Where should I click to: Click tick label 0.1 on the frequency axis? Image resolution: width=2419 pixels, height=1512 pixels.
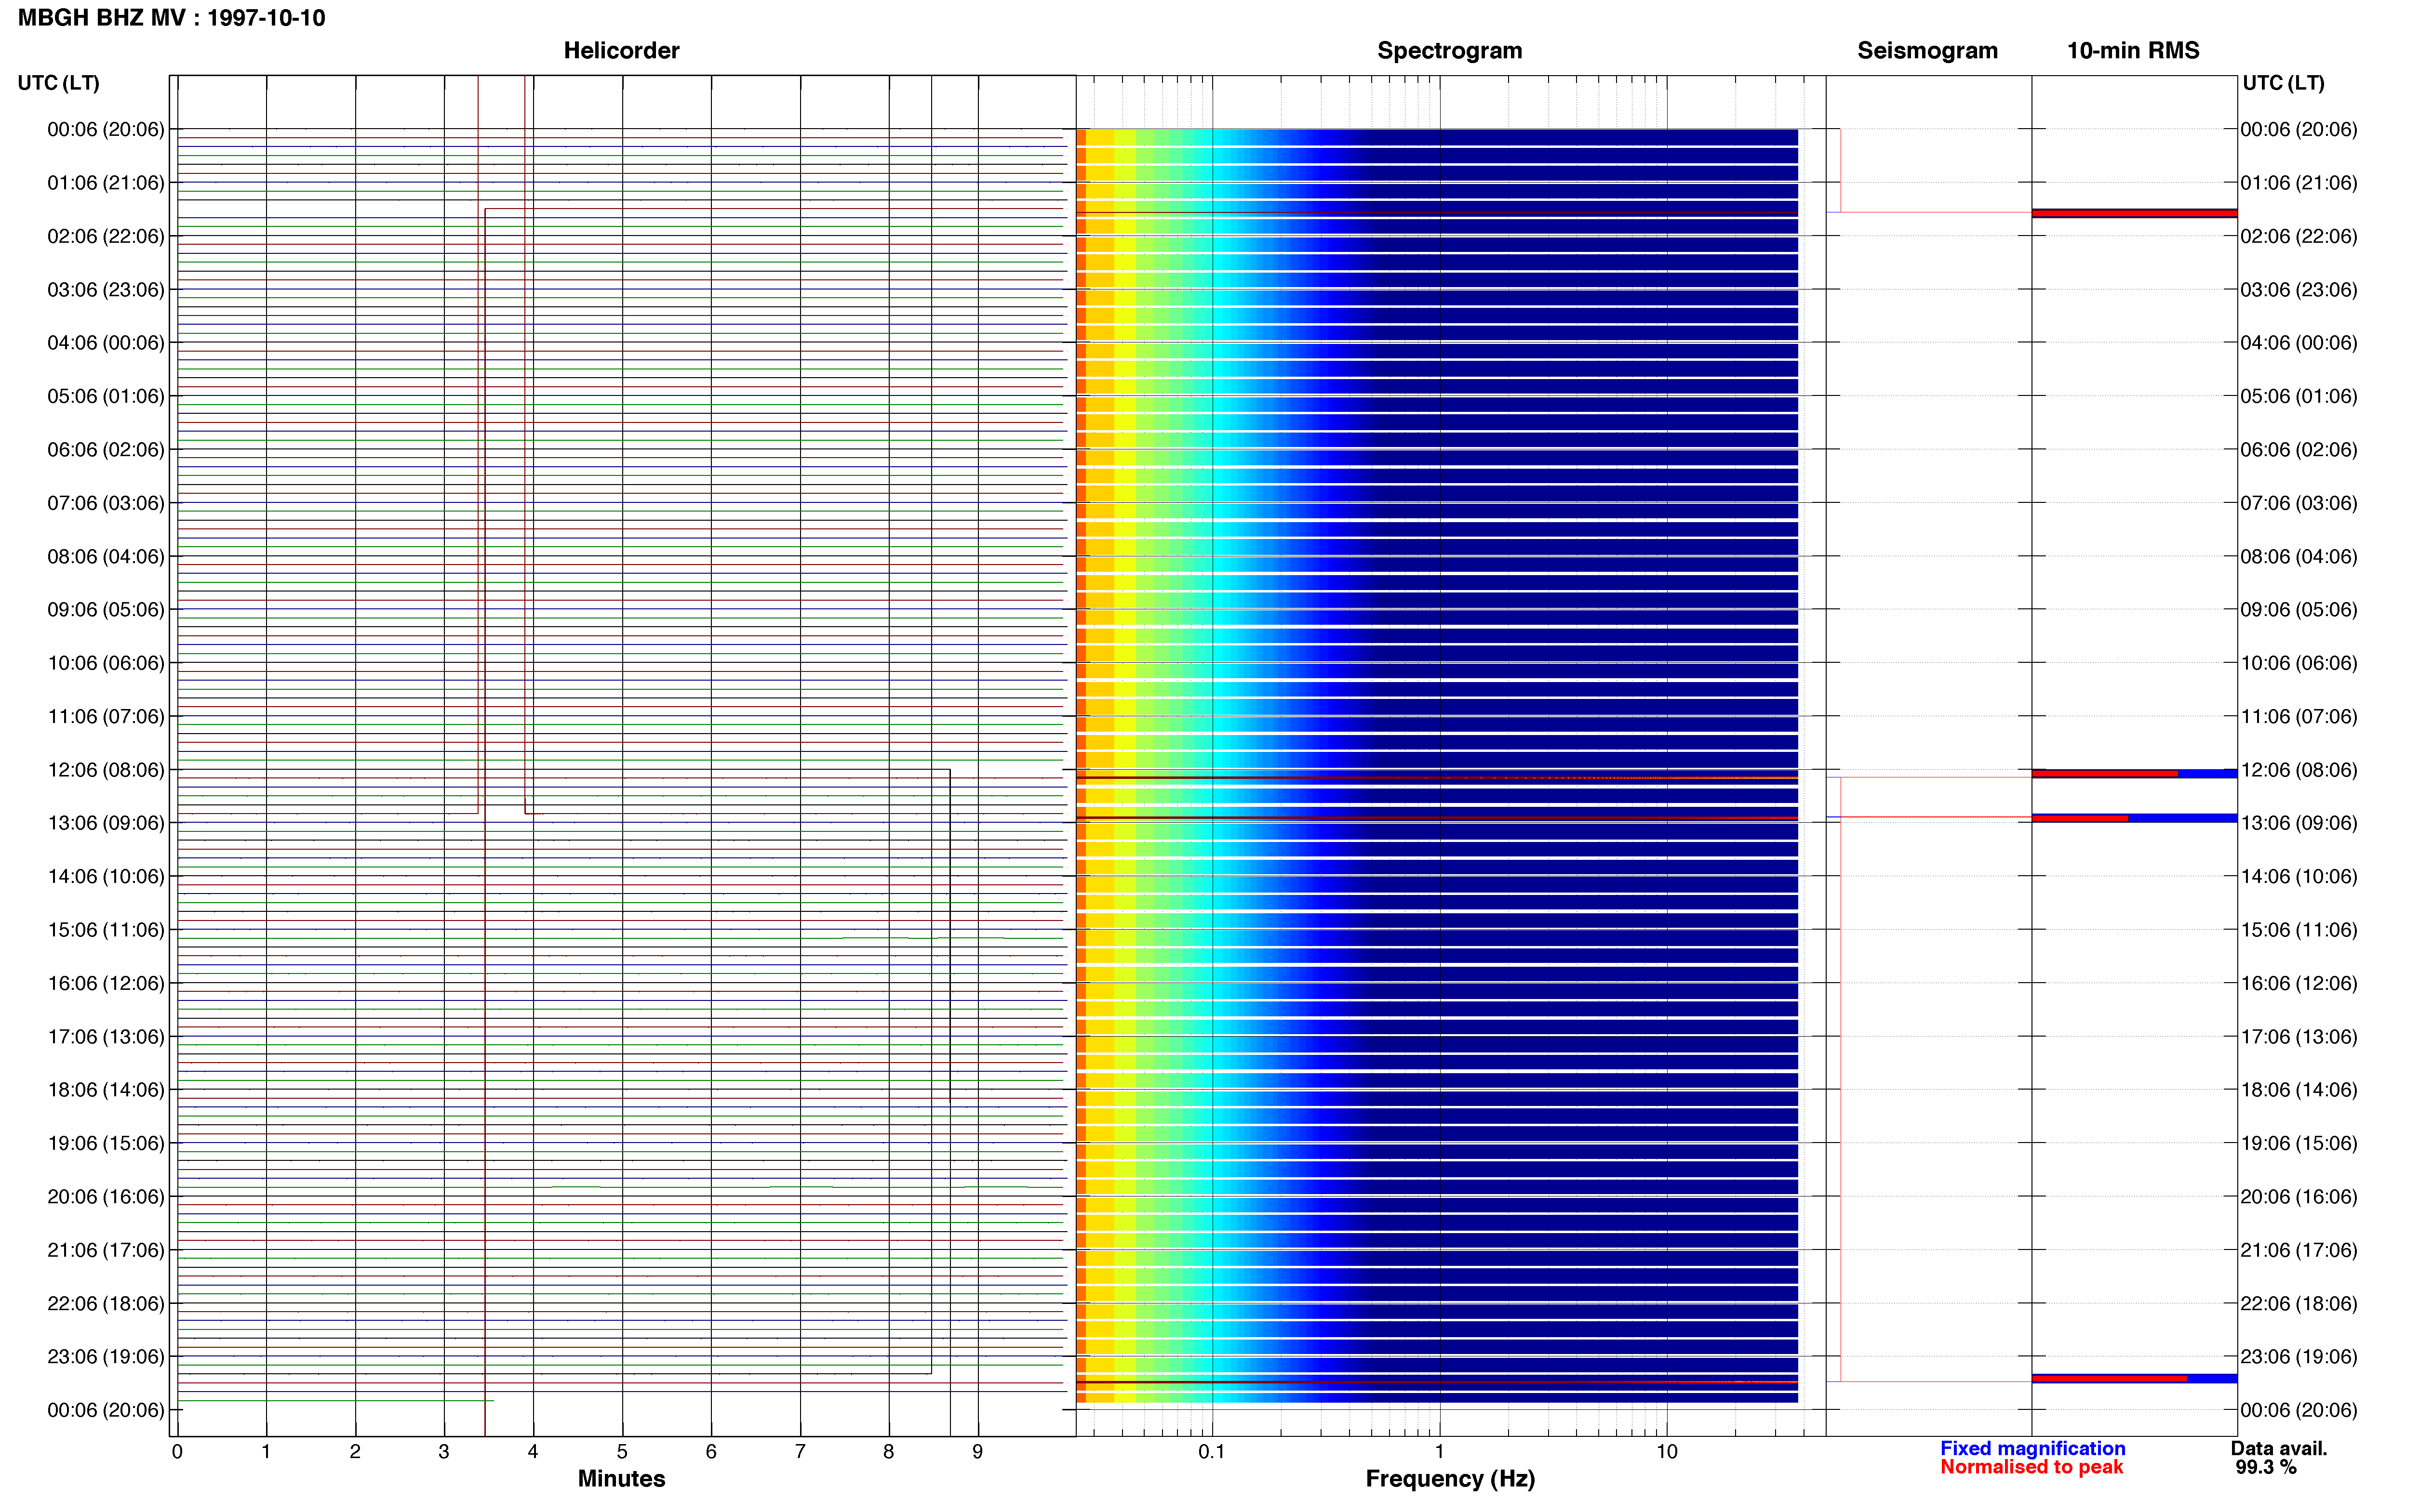(1212, 1452)
